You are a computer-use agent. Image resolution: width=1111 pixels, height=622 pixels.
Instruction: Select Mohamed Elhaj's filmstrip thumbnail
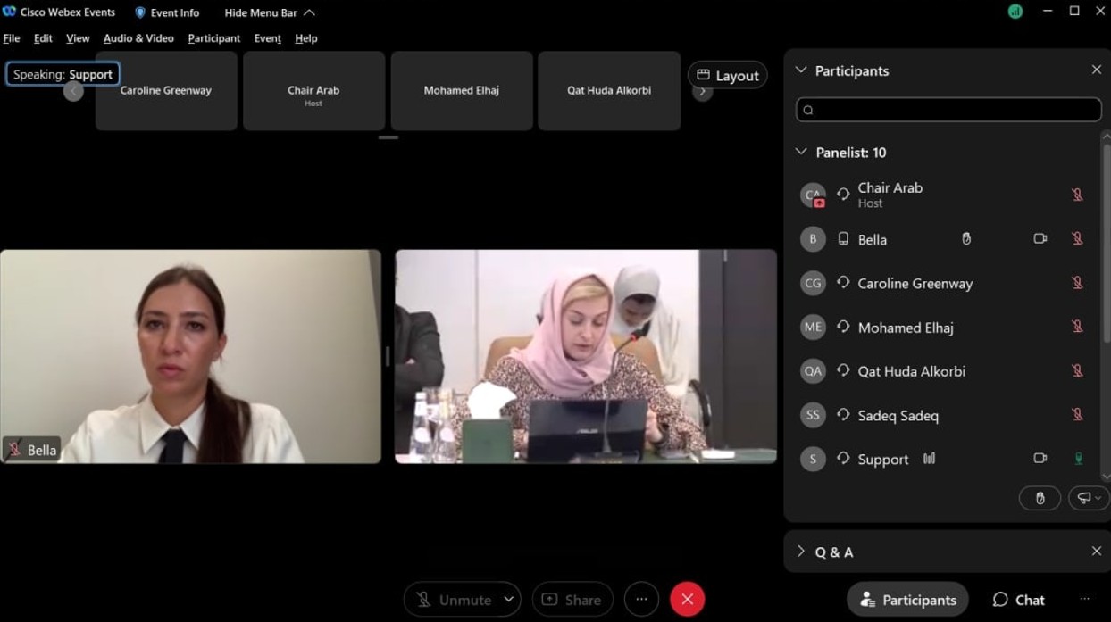tap(462, 91)
